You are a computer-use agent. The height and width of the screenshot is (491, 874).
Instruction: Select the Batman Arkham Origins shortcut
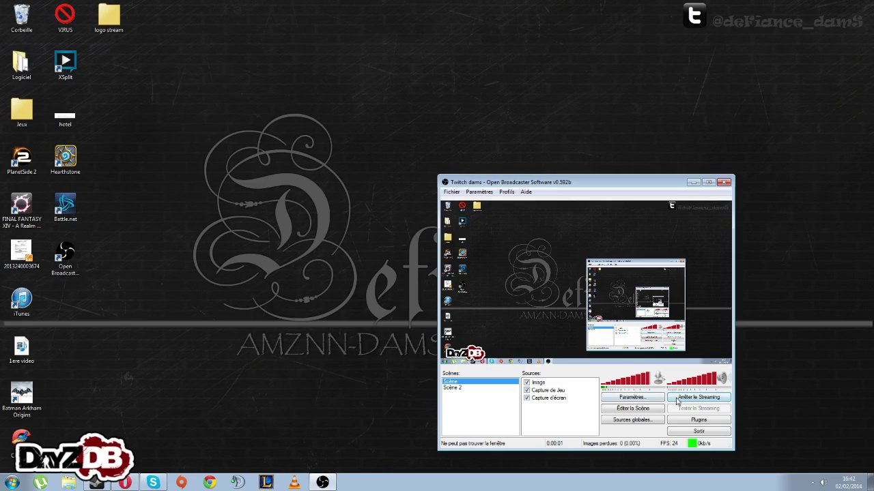21,400
